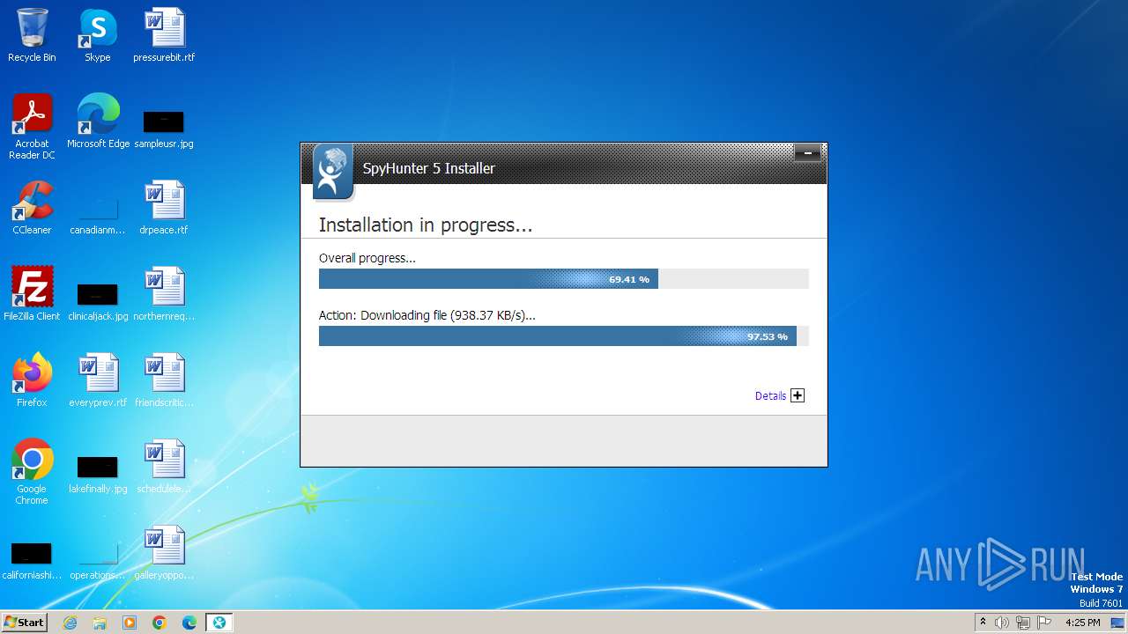Click the volume speaker tray icon
The height and width of the screenshot is (634, 1128).
[x=1002, y=623]
